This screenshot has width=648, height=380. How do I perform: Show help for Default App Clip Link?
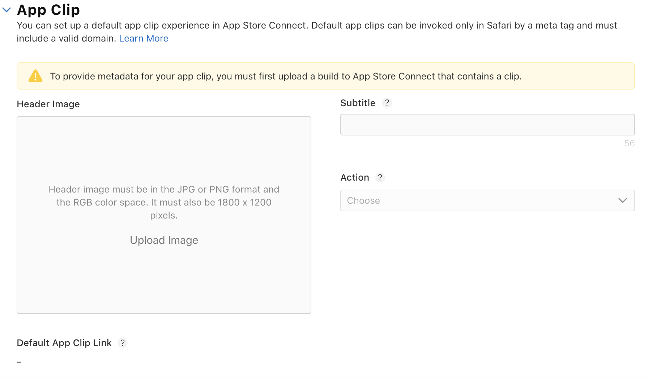click(x=123, y=343)
